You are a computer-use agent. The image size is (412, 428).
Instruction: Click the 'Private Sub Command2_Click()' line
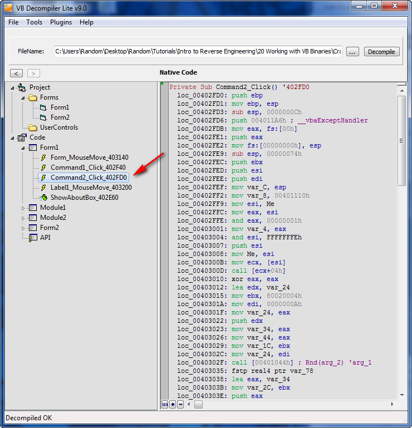tap(239, 87)
